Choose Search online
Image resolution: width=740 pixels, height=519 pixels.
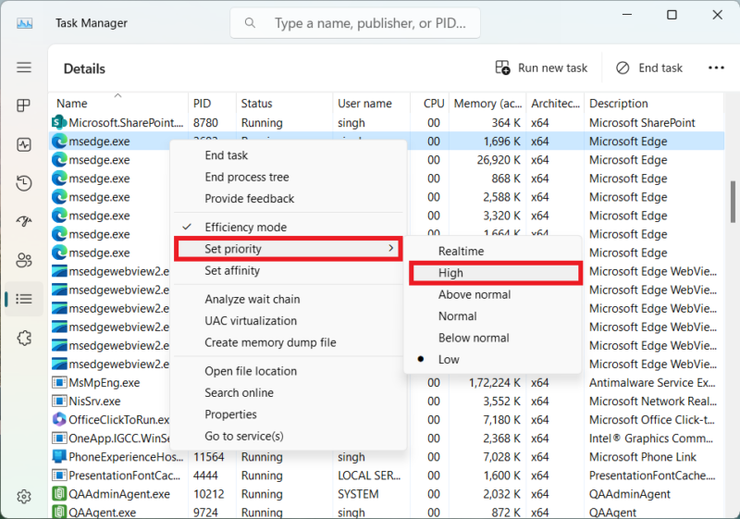[288, 393]
